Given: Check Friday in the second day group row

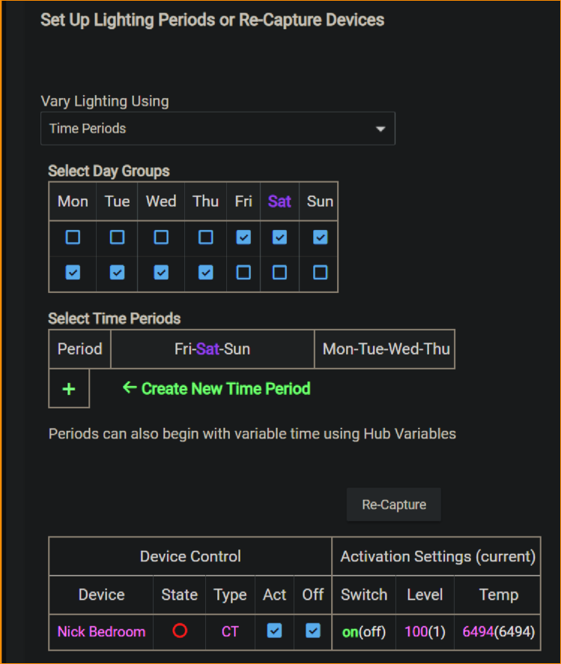Looking at the screenshot, I should [x=243, y=273].
